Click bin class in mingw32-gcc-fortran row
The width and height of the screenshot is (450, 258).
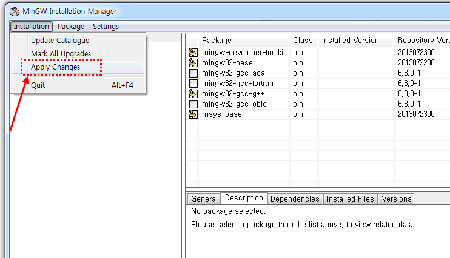tap(298, 84)
